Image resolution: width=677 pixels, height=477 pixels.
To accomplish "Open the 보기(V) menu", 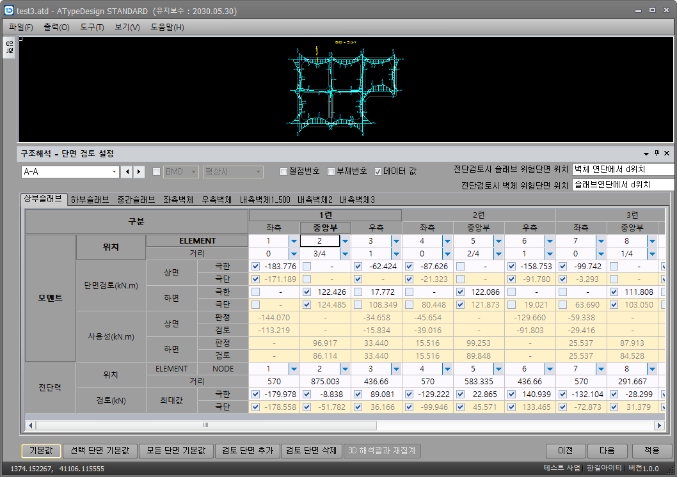I will click(127, 27).
